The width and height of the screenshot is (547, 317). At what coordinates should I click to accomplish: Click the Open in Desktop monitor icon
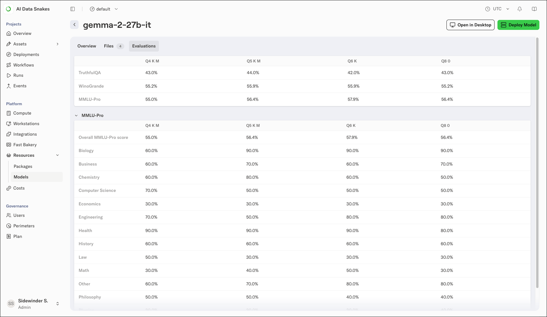(x=453, y=25)
